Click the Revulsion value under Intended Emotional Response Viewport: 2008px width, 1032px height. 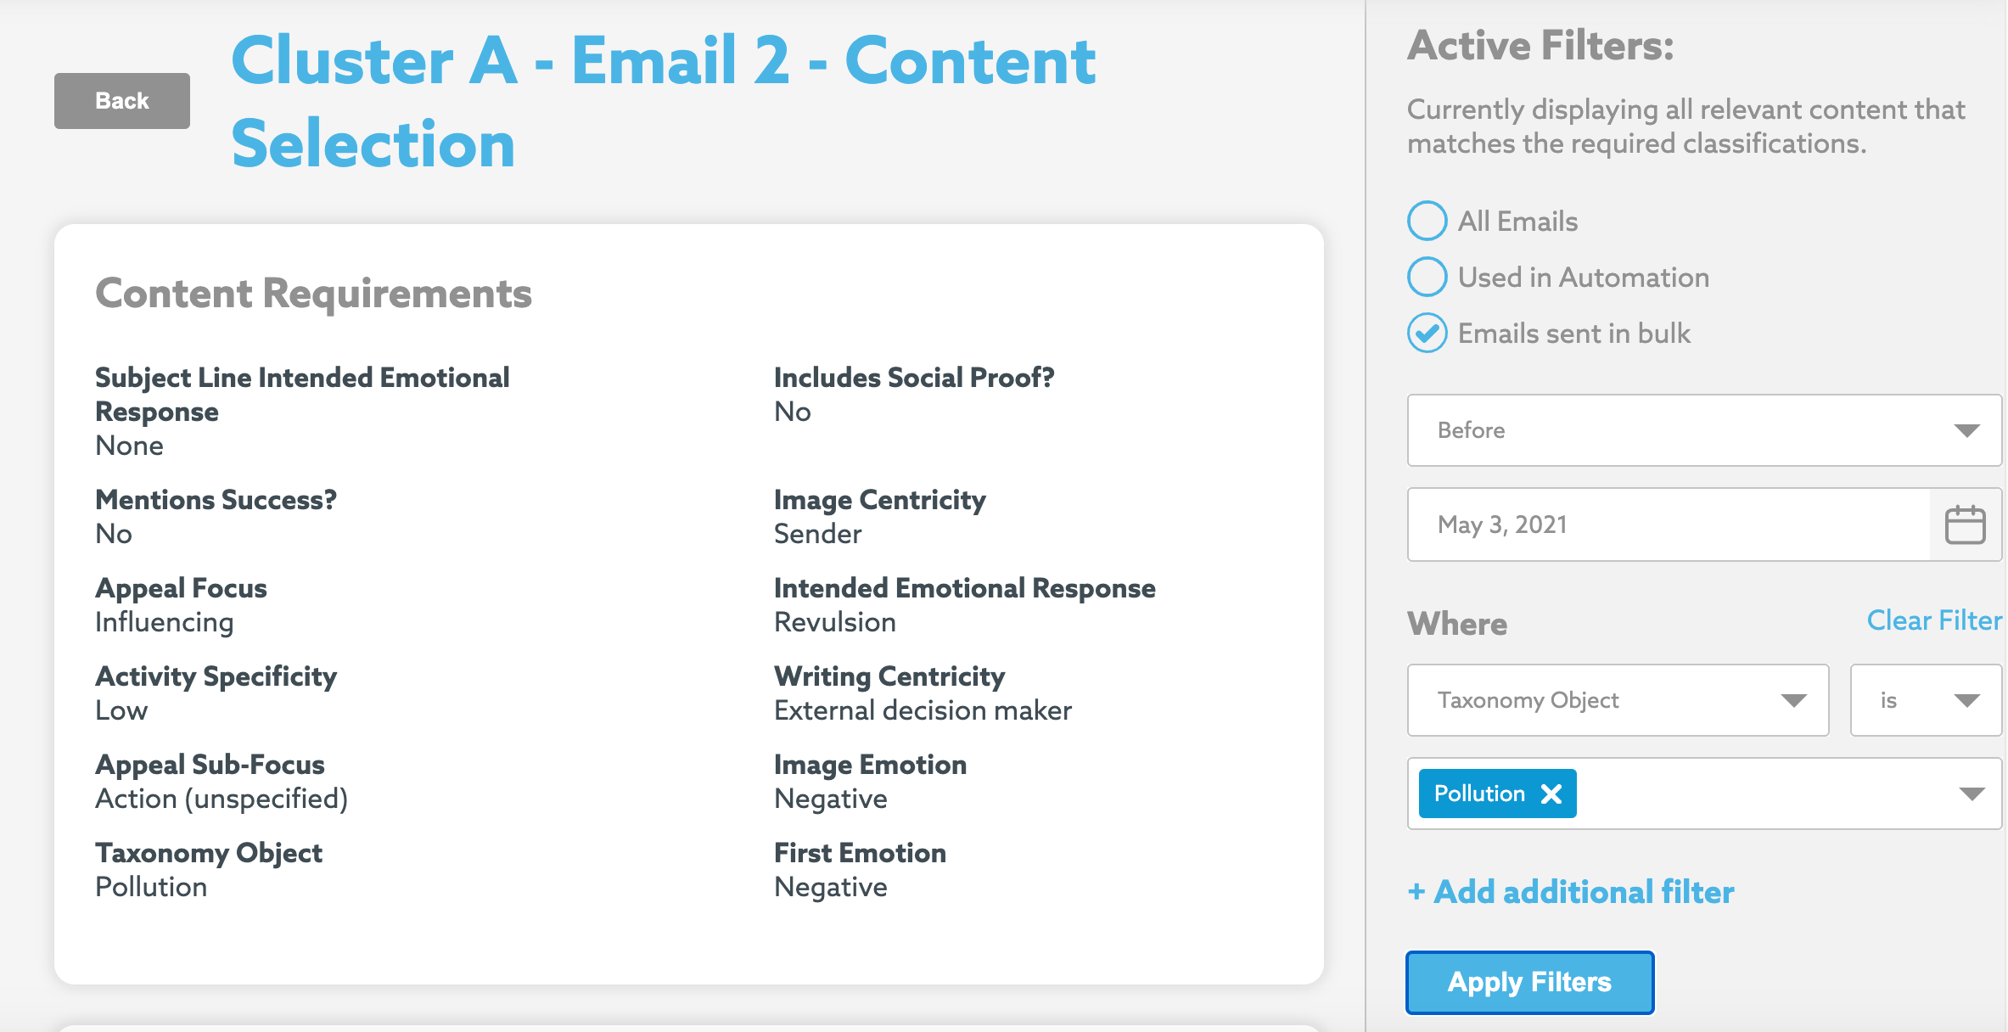coord(835,622)
